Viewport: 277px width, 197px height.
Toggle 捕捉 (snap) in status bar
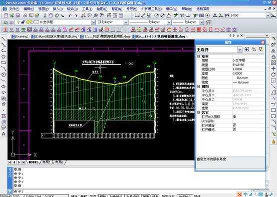tap(74, 196)
